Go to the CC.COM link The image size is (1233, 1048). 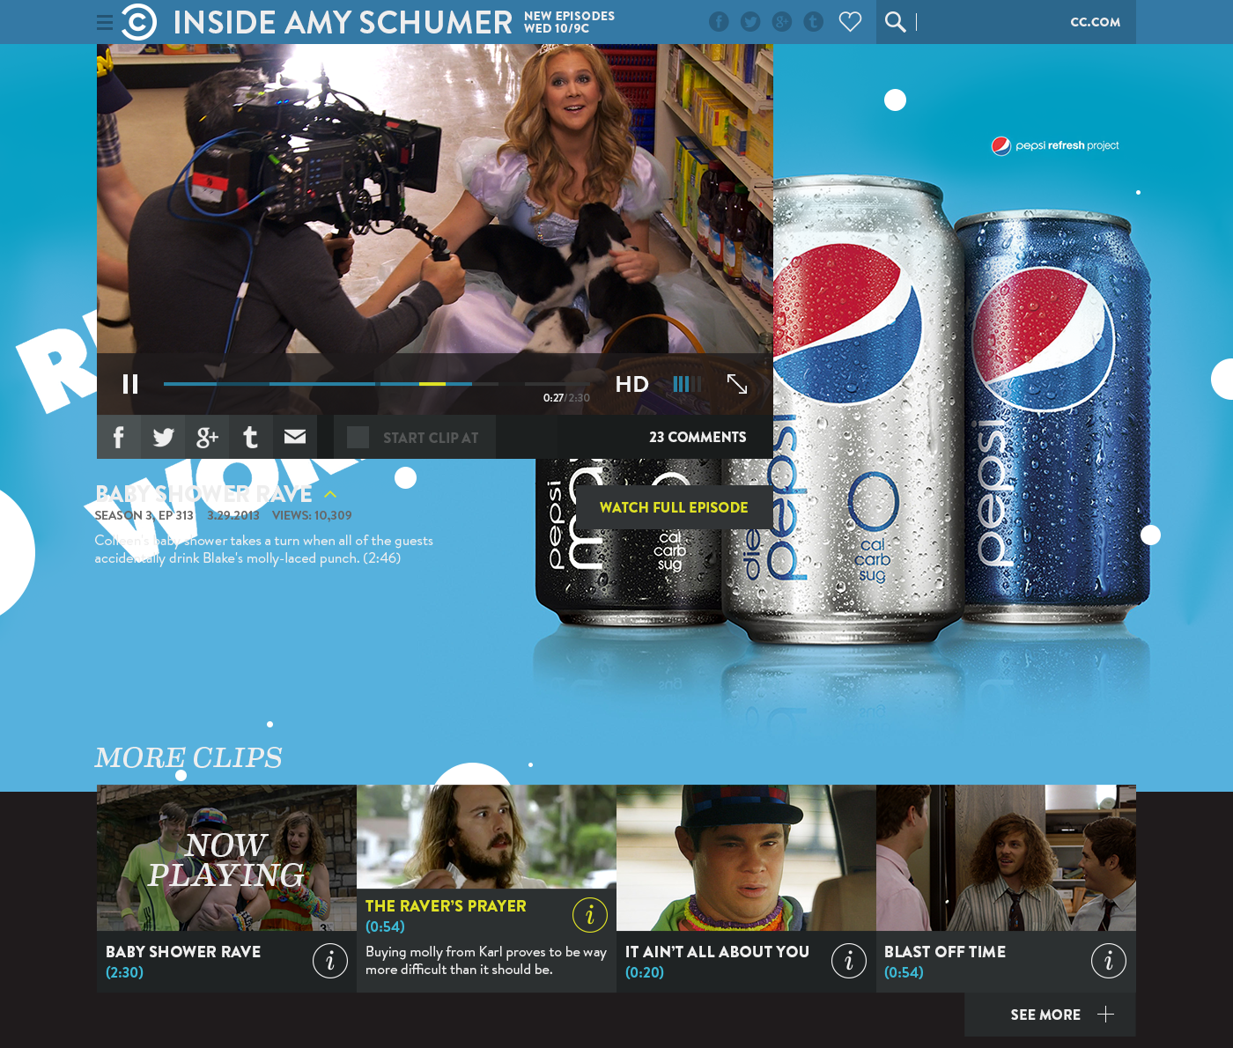coord(1096,22)
